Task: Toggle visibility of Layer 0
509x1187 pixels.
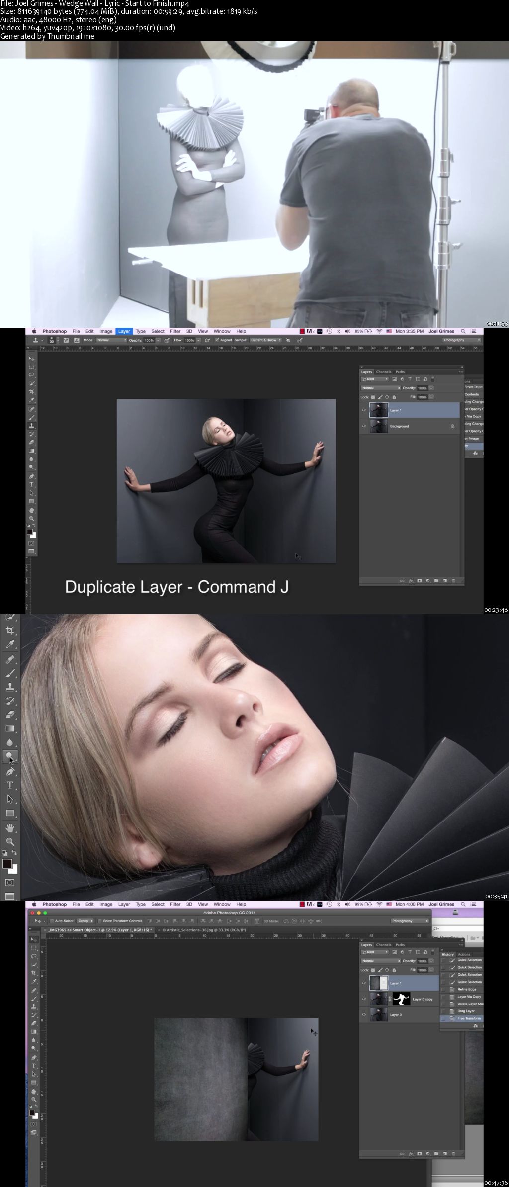Action: point(364,1015)
